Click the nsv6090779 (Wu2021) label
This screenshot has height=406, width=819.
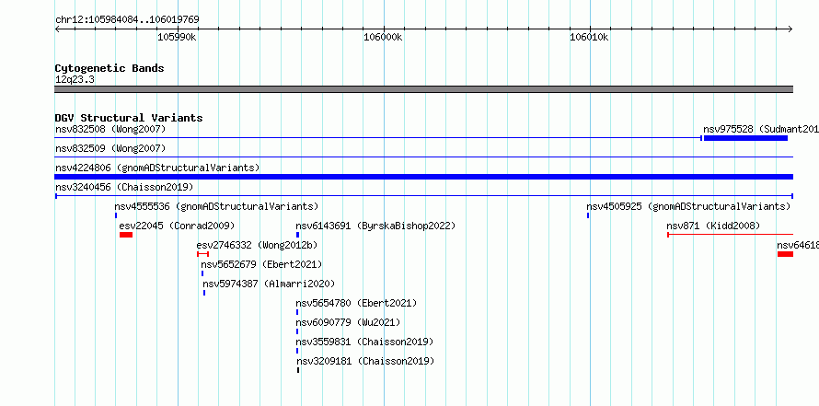pos(348,322)
